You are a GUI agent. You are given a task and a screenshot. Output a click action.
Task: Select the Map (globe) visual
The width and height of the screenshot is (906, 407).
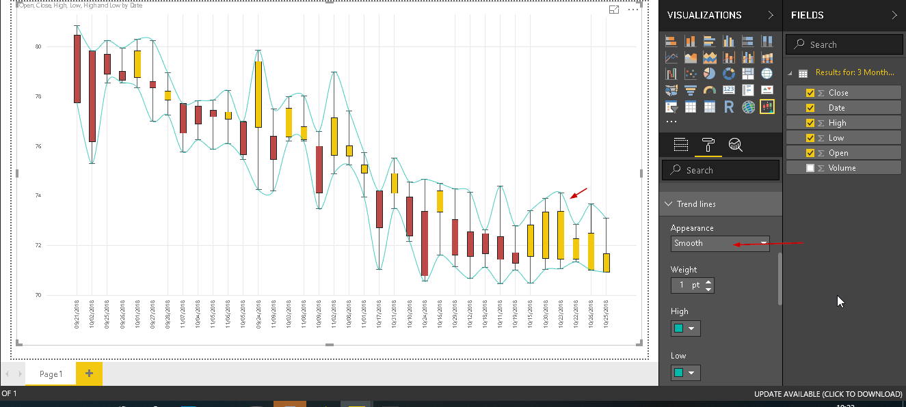[x=767, y=74]
